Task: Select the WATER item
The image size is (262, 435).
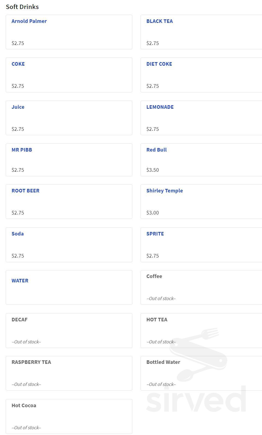Action: [20, 281]
